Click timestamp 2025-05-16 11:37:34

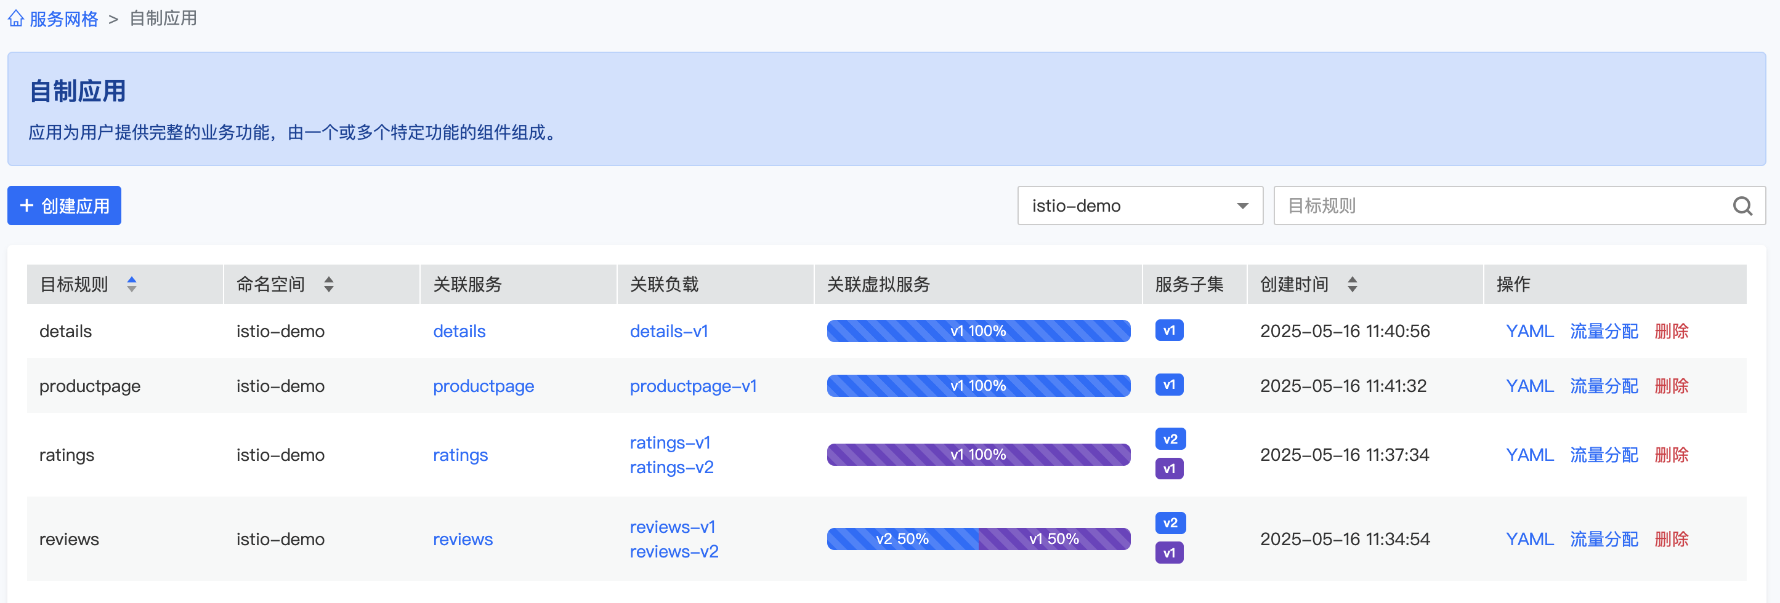(x=1345, y=455)
